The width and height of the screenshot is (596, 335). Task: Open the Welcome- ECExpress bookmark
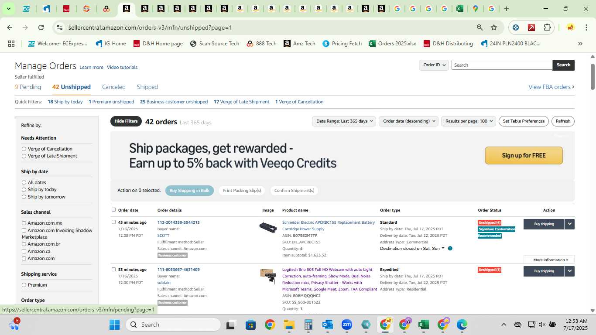[x=58, y=44]
